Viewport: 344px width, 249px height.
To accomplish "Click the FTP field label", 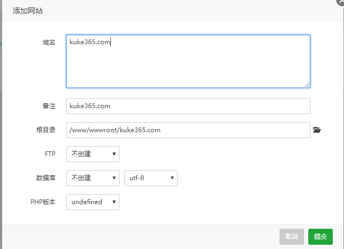I will (x=50, y=154).
